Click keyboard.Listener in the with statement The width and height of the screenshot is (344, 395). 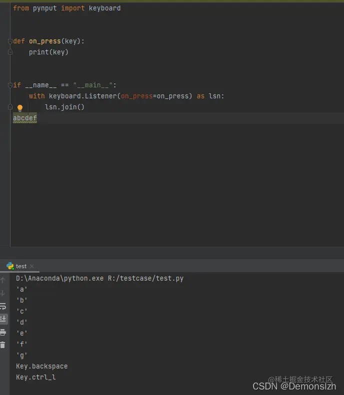[82, 96]
